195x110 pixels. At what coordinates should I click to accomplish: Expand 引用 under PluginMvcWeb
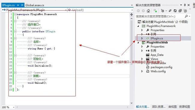(142, 50)
